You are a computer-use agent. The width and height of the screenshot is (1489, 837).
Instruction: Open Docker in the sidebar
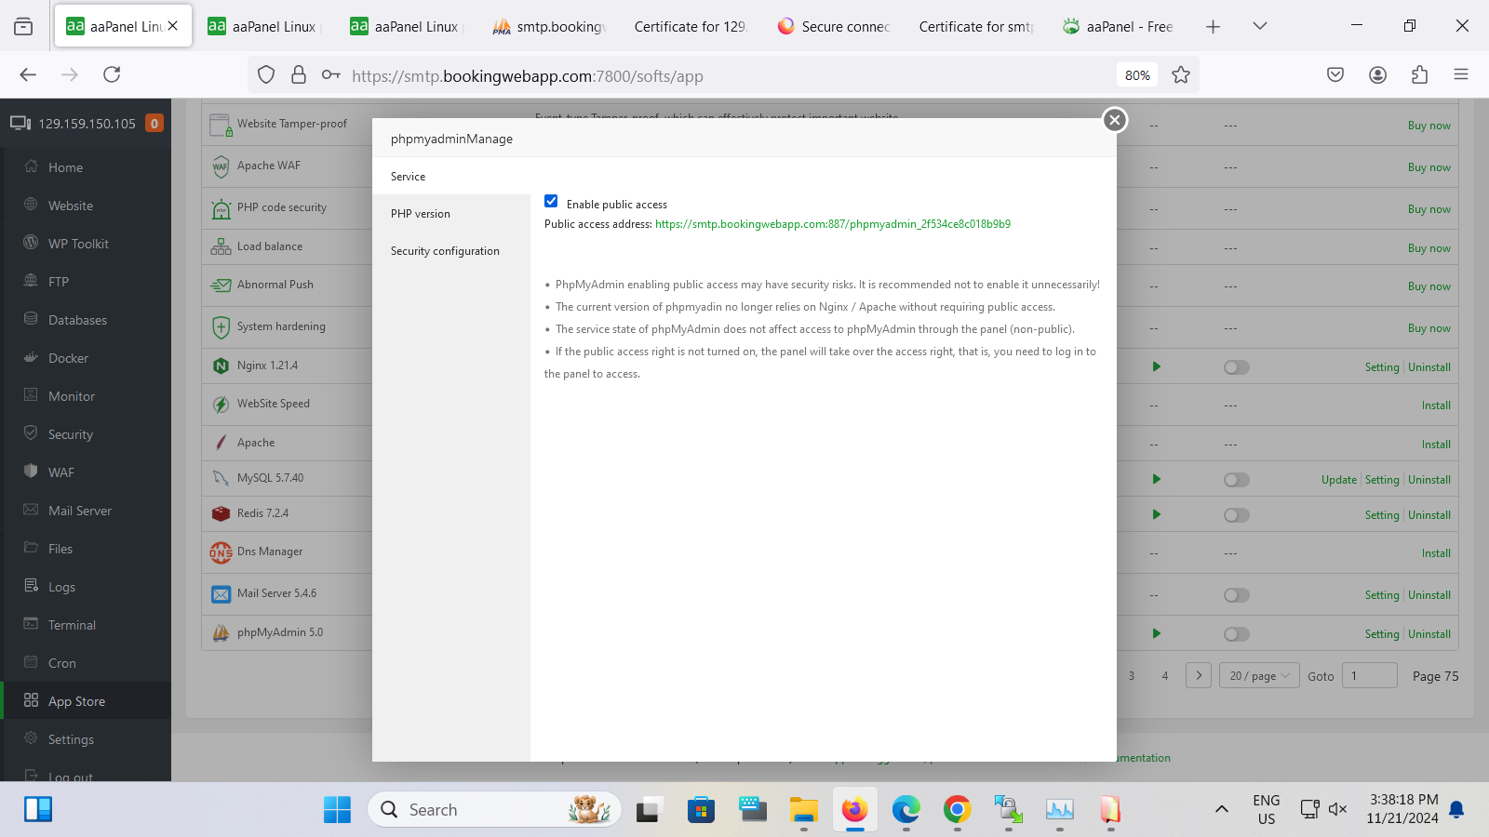[x=86, y=358]
